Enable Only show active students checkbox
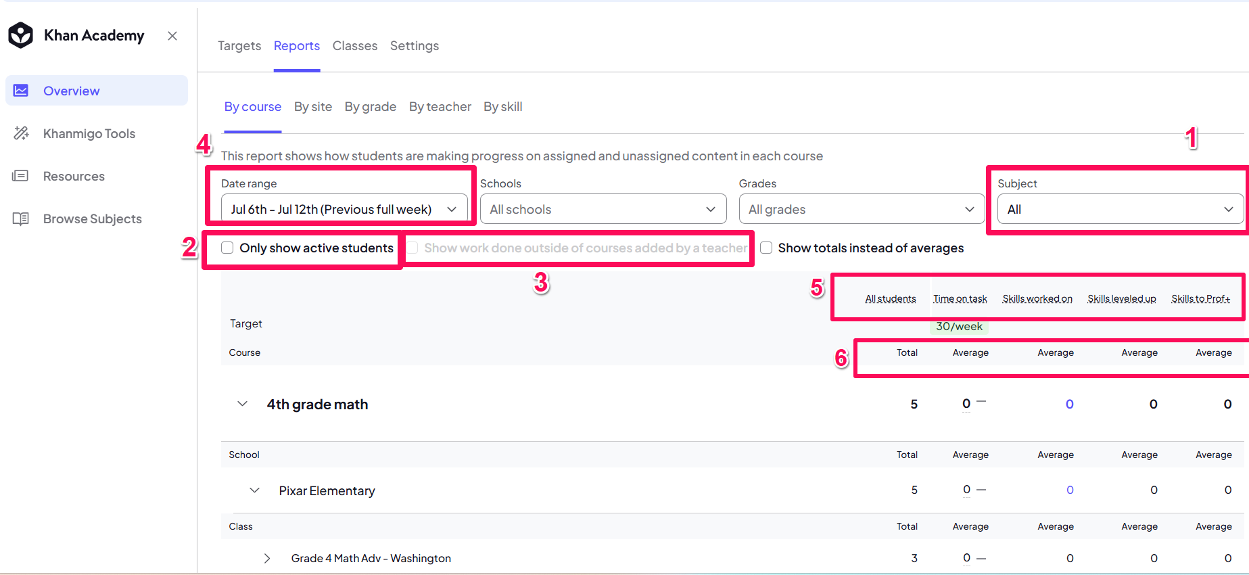 227,248
